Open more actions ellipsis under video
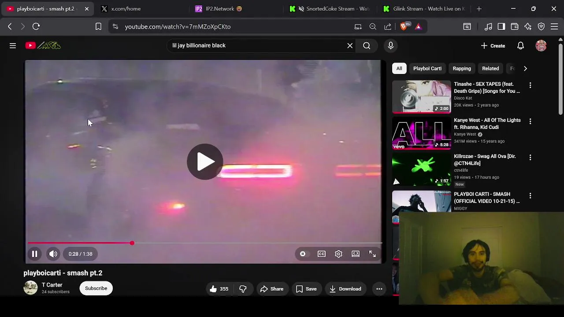This screenshot has height=317, width=564. (x=379, y=289)
